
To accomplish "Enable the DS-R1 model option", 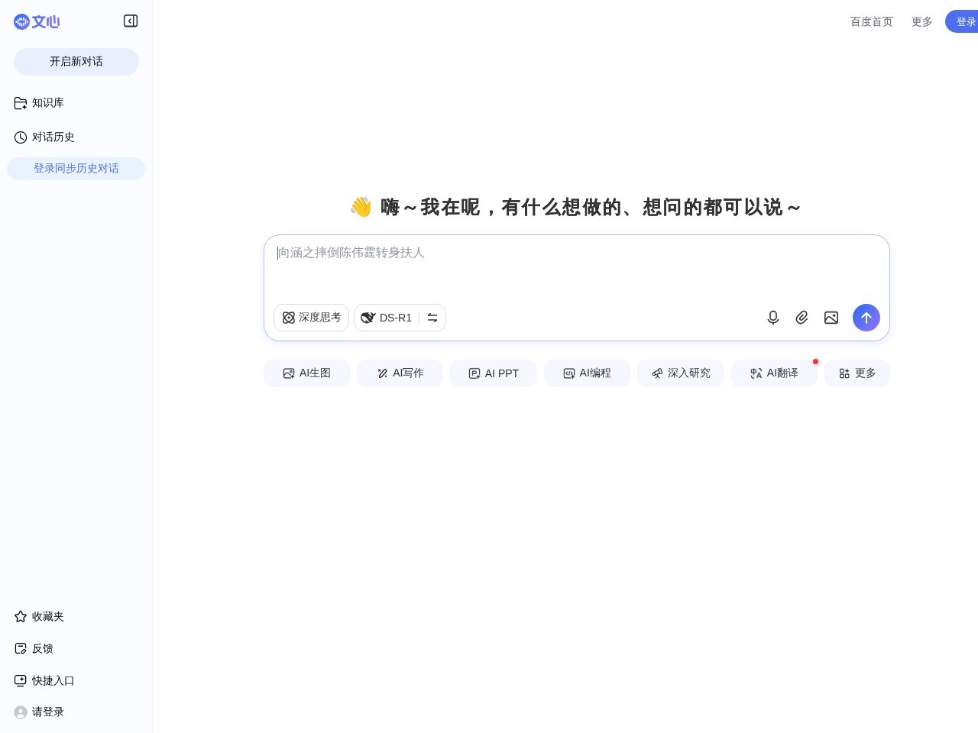I will coord(387,318).
